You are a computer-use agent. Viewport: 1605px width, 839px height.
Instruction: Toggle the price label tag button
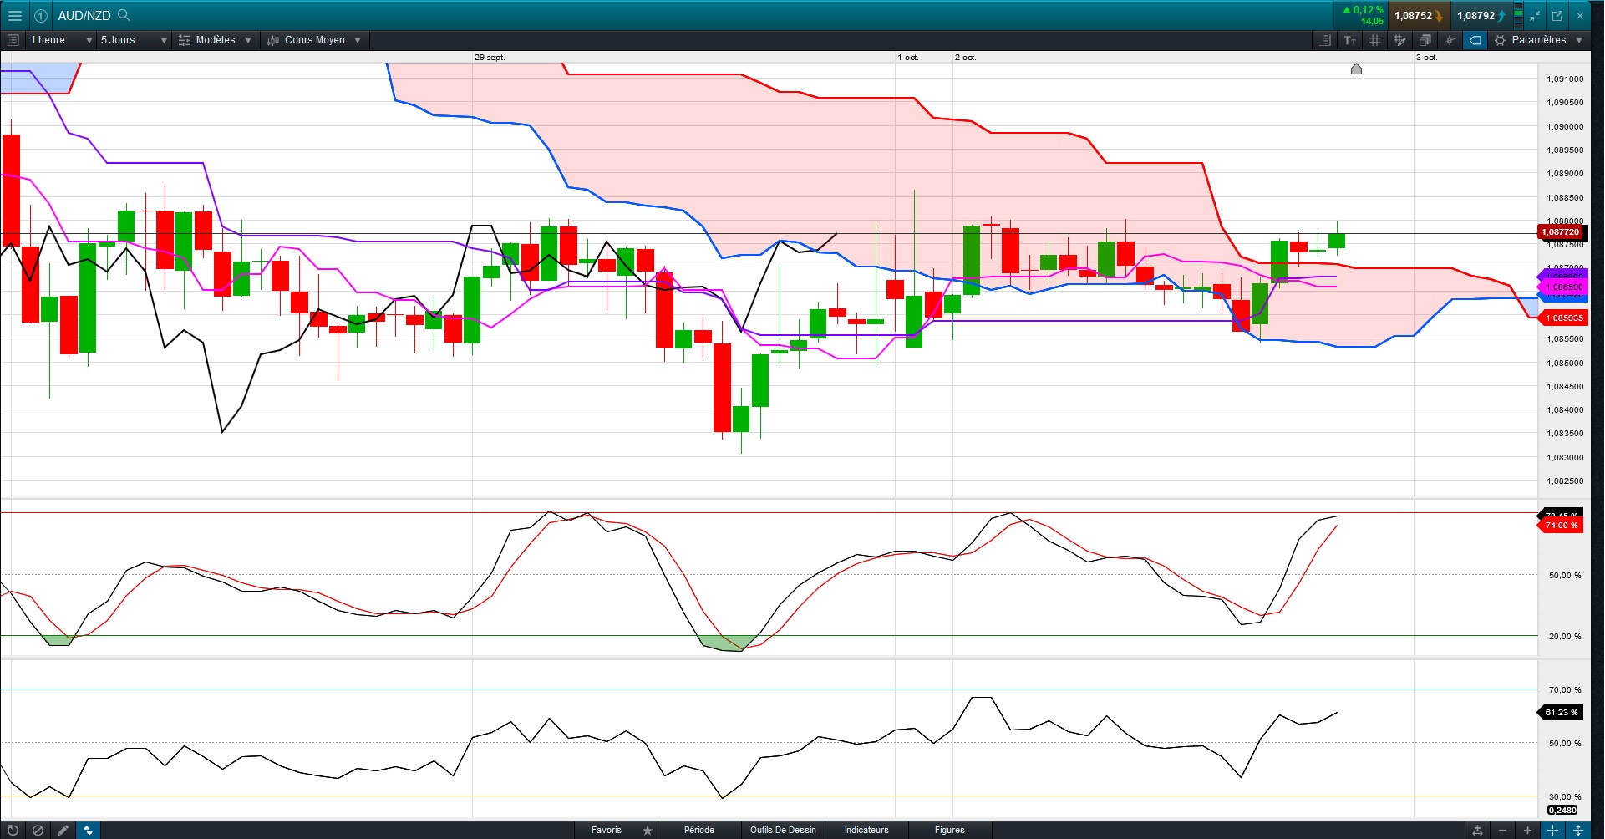[x=1475, y=40]
